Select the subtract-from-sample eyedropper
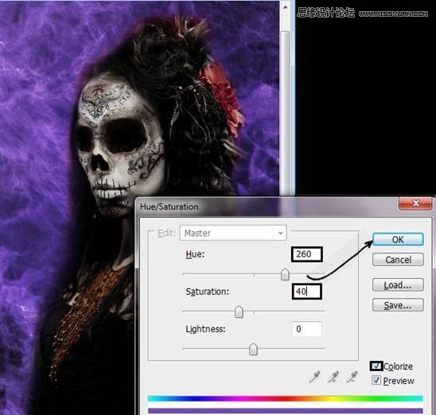Image resolution: width=436 pixels, height=415 pixels. point(352,377)
